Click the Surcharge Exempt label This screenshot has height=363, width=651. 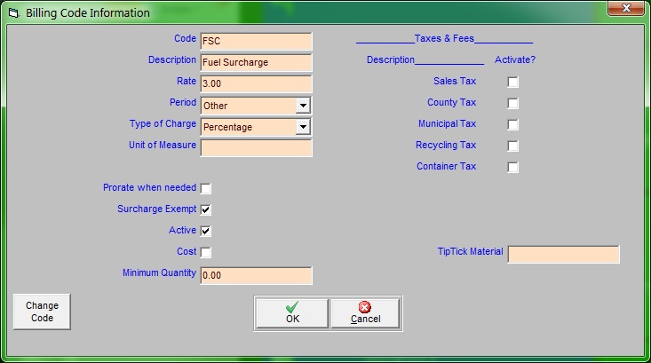point(156,209)
